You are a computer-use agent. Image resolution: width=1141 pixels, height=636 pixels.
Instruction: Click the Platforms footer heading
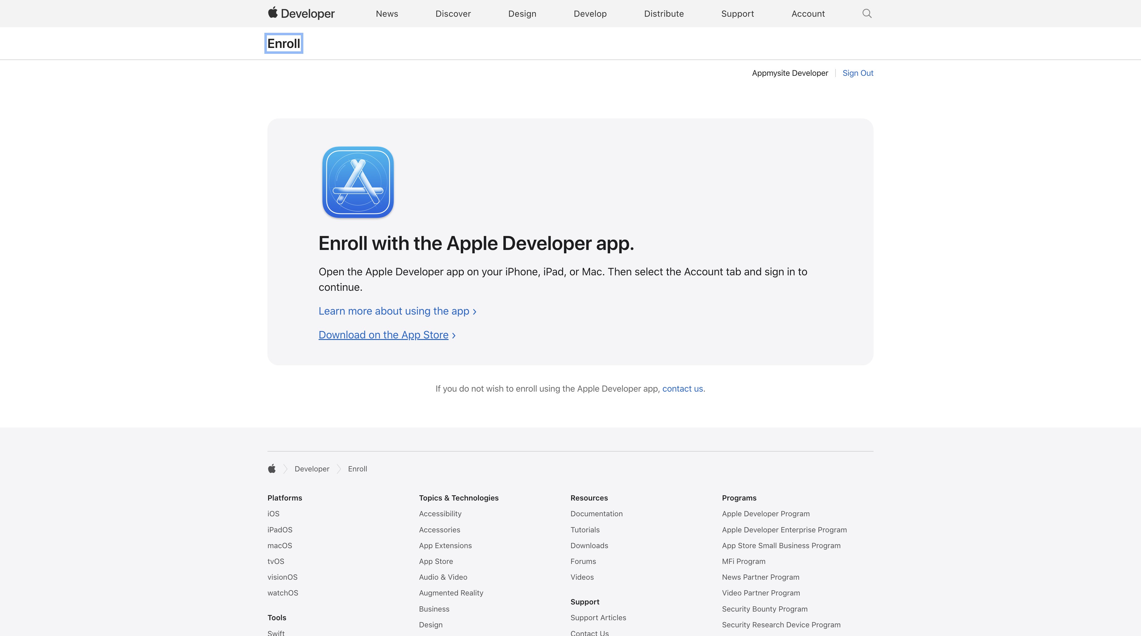click(284, 498)
